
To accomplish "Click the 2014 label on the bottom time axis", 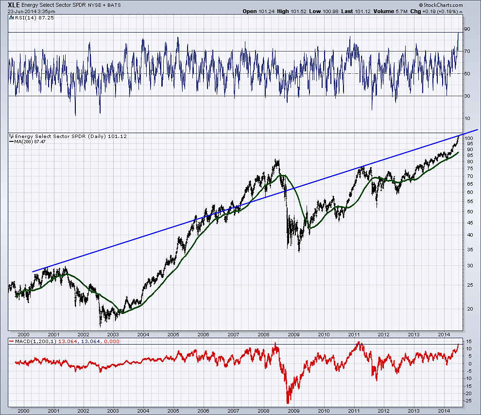I will point(444,411).
